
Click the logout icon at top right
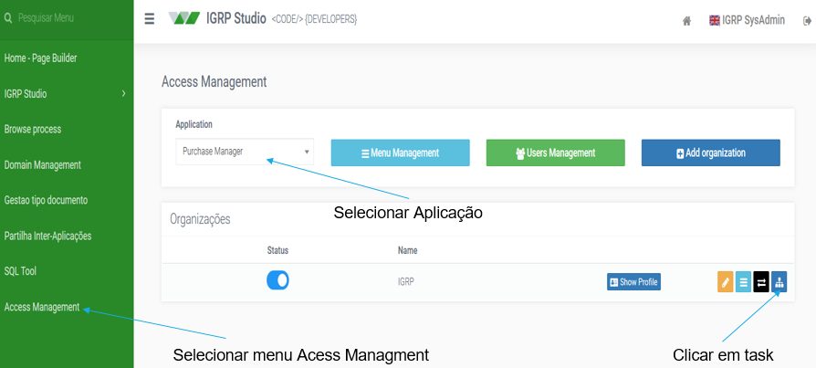(x=807, y=21)
